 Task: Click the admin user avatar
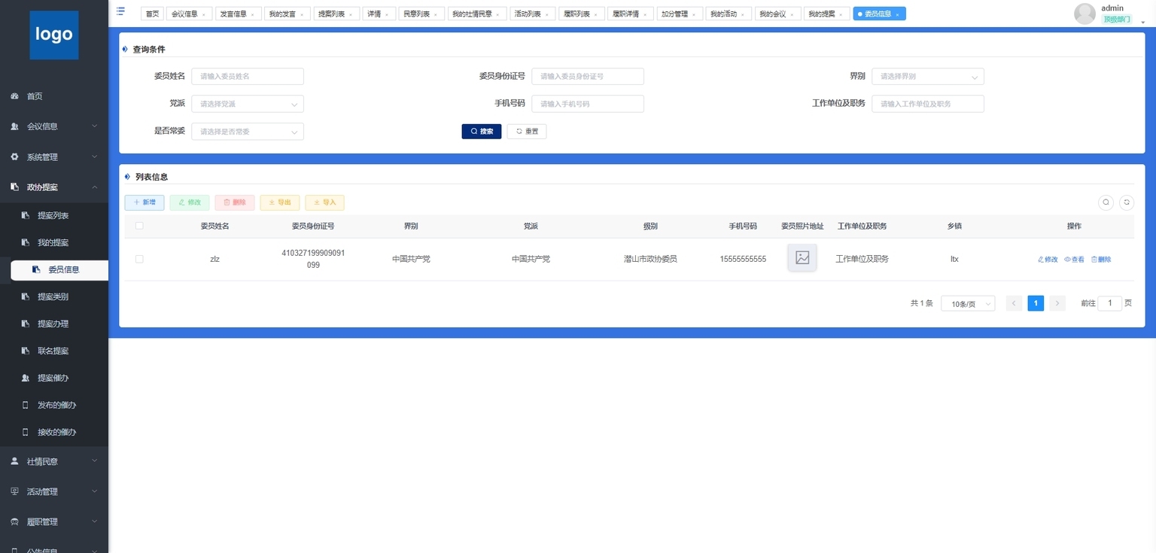(1085, 14)
